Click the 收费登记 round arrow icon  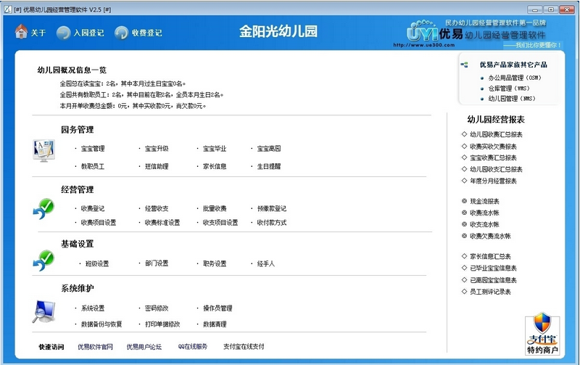point(121,33)
